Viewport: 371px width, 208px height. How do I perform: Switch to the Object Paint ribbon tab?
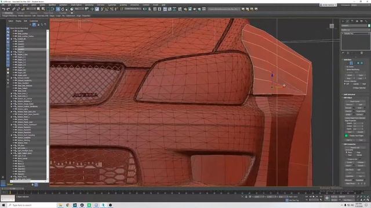pos(48,13)
